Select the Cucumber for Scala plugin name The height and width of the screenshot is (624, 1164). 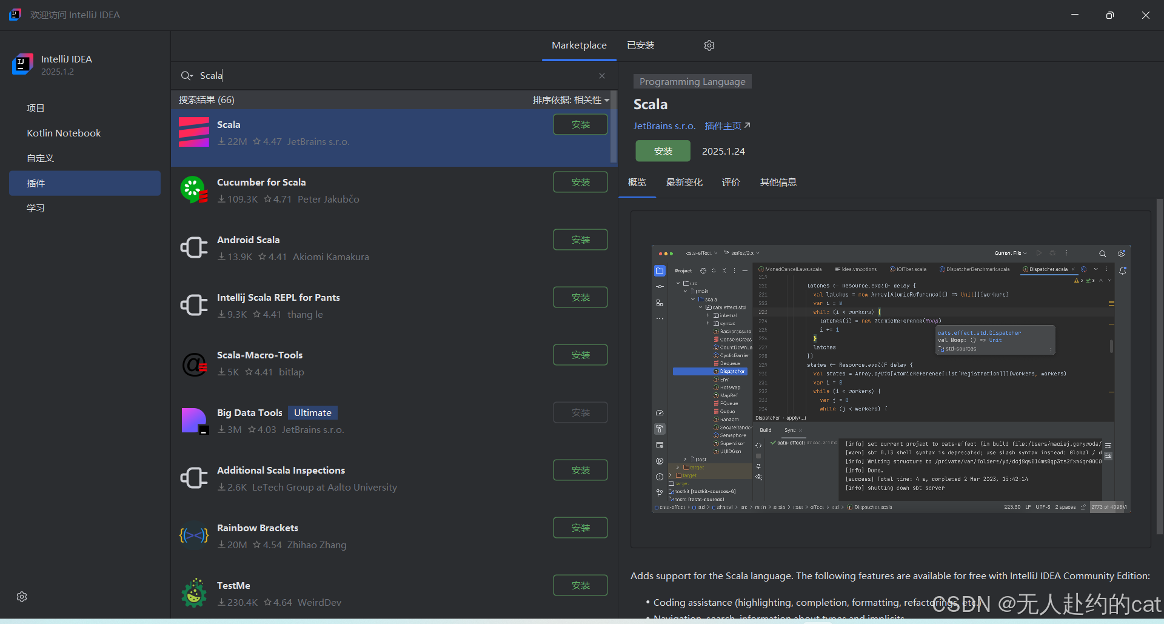[261, 182]
